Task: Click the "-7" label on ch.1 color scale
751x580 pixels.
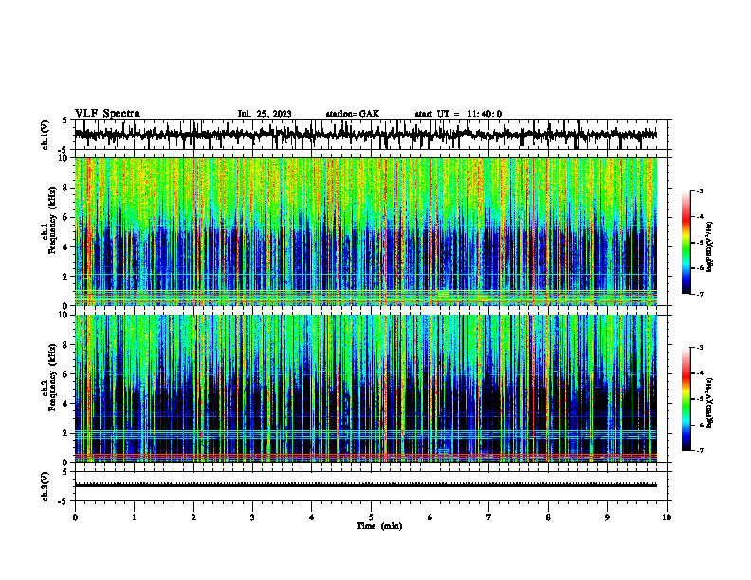Action: pyautogui.click(x=700, y=294)
